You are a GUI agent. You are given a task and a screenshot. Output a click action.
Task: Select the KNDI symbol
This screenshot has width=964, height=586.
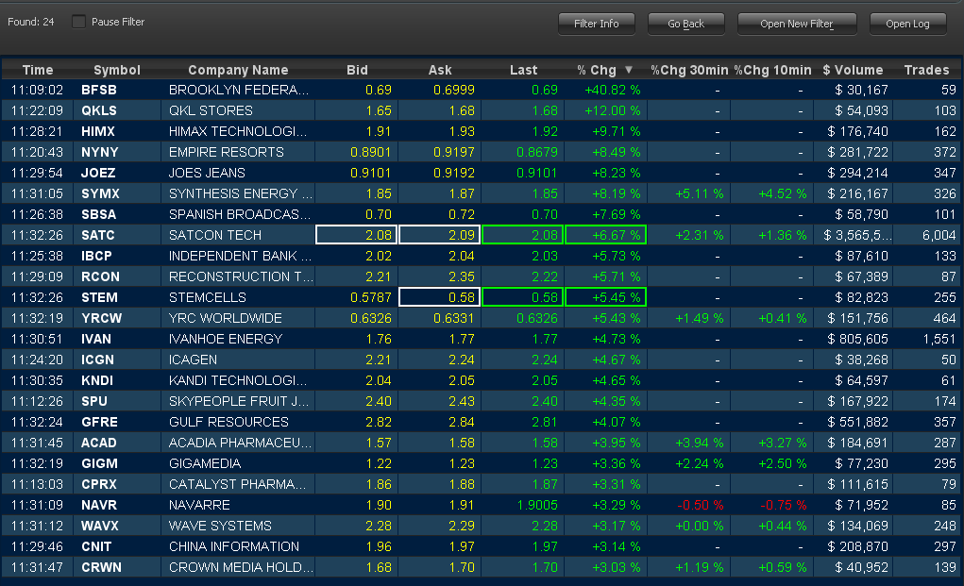click(97, 381)
